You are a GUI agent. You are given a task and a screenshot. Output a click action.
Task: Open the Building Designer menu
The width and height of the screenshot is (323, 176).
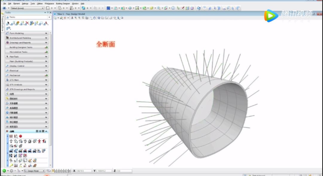click(x=63, y=4)
